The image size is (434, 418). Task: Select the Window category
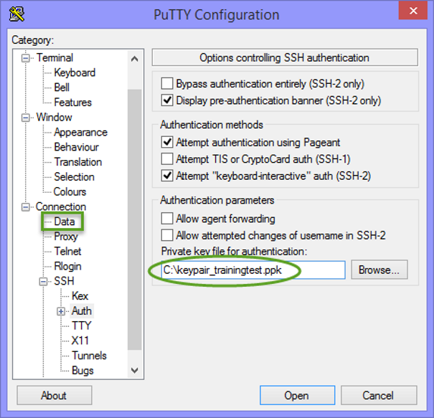(55, 118)
